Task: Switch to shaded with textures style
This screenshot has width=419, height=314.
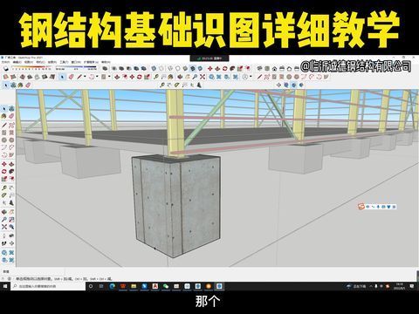Action: 193,69
